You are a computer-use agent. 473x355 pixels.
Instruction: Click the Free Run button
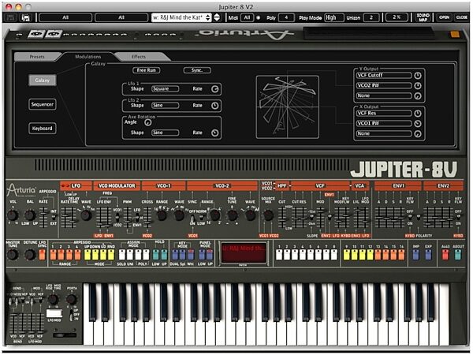147,70
